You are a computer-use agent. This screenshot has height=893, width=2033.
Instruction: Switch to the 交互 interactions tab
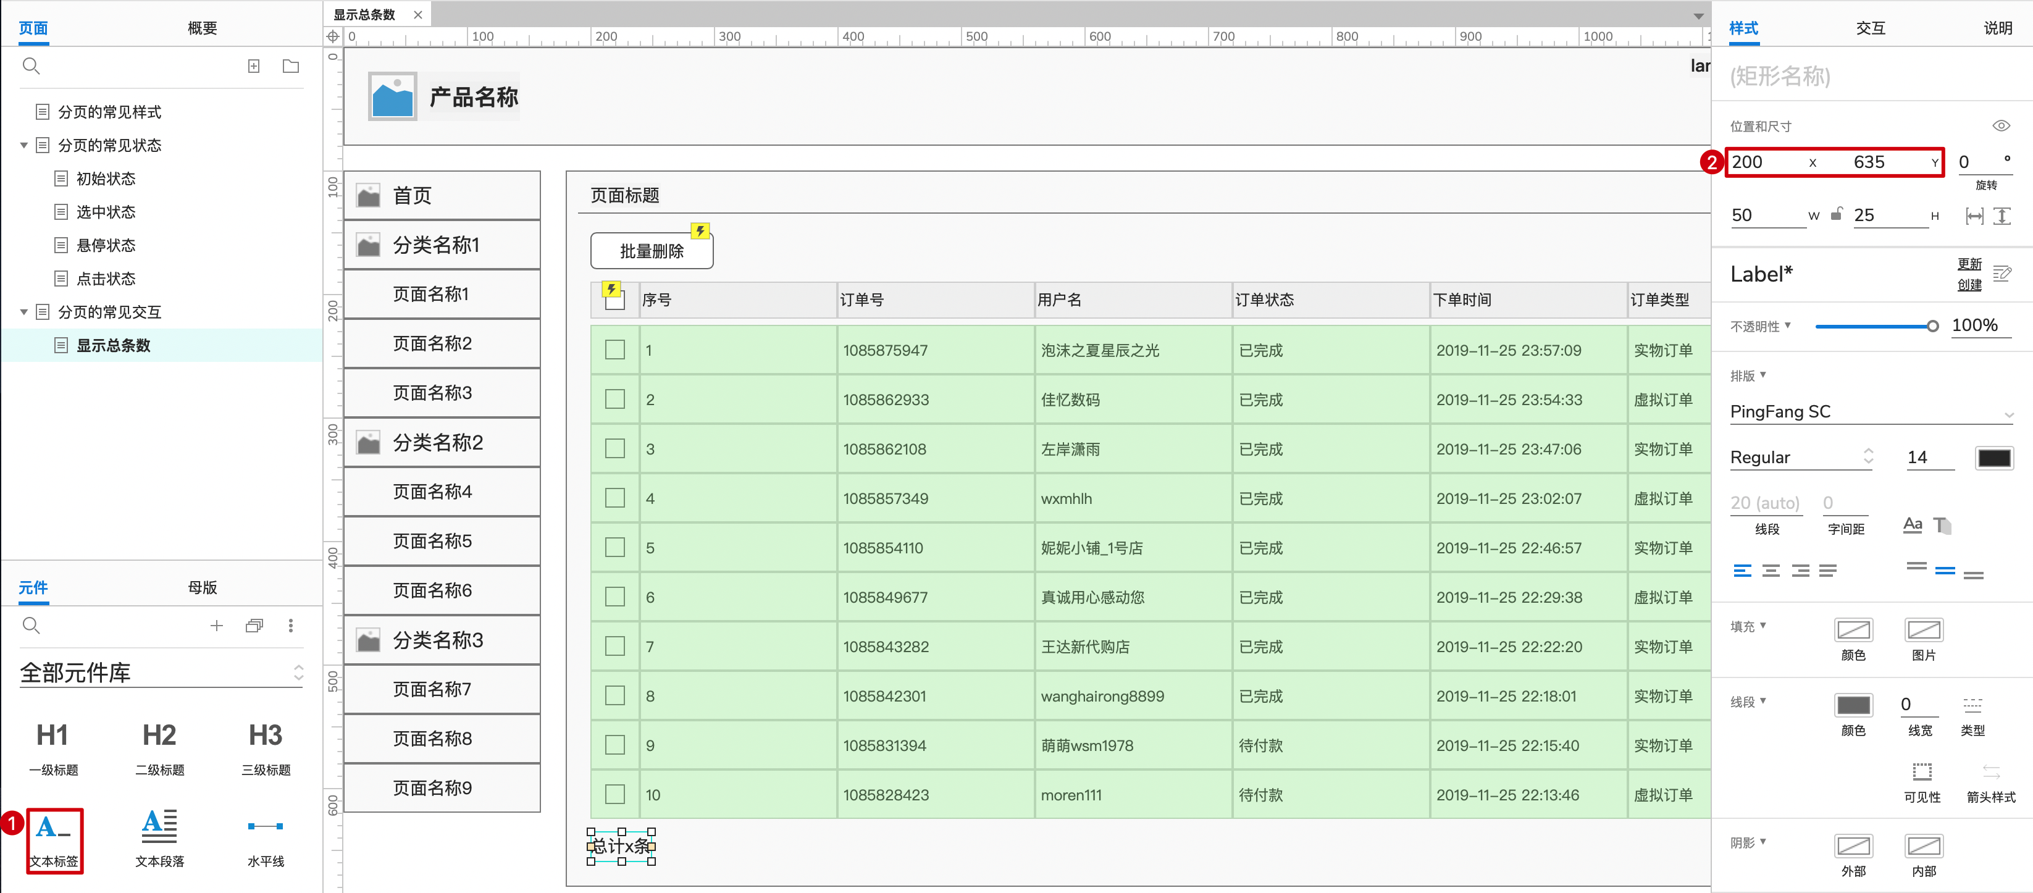click(1871, 28)
